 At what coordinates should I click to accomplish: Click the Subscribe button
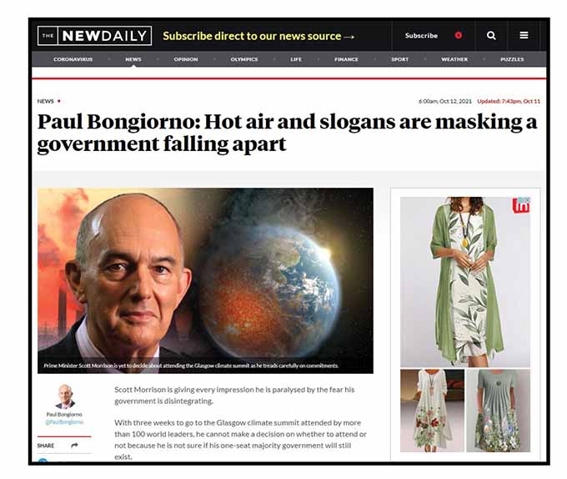pos(421,35)
